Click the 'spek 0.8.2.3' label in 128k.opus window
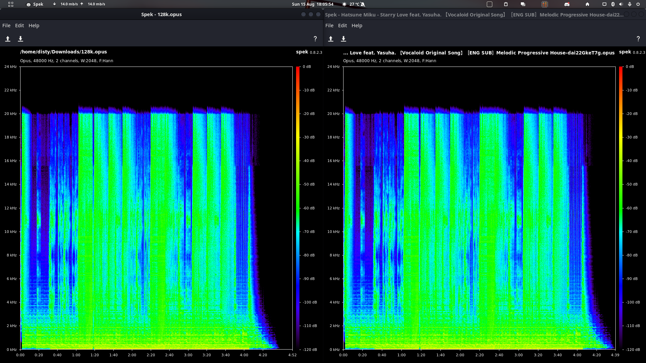Screen dimensions: 646x363 pos(309,52)
